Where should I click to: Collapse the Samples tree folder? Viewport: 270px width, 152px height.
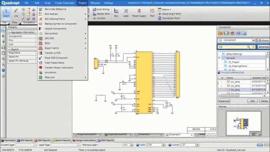click(x=219, y=58)
